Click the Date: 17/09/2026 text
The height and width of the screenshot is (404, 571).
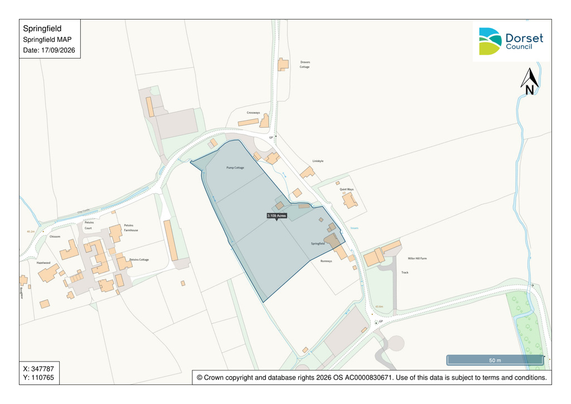click(x=49, y=50)
